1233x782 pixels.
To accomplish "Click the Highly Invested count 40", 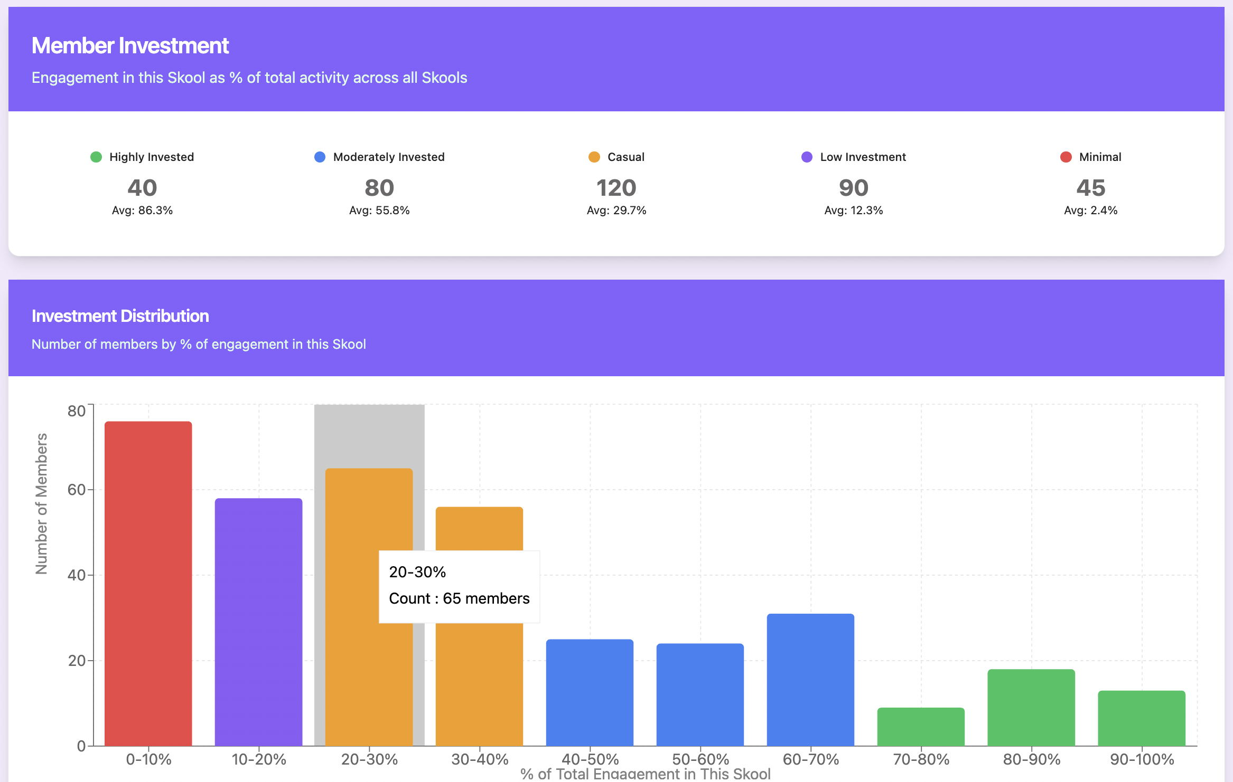I will click(142, 188).
